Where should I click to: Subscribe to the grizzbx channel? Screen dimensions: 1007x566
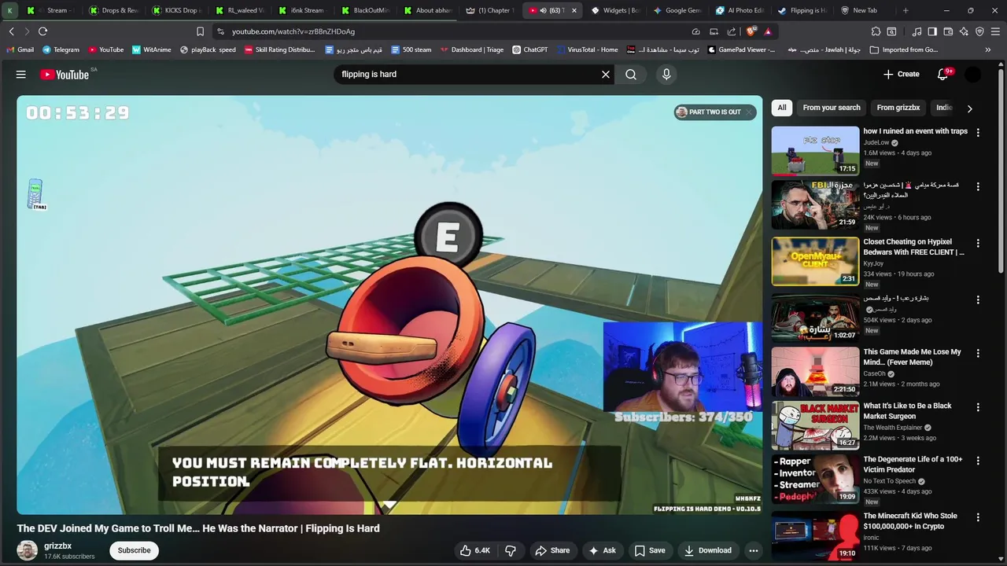[134, 550]
